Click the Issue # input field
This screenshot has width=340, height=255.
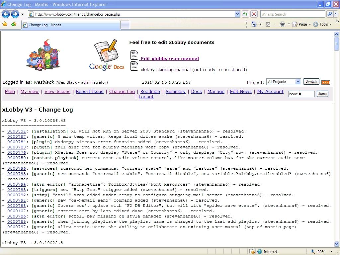click(301, 94)
